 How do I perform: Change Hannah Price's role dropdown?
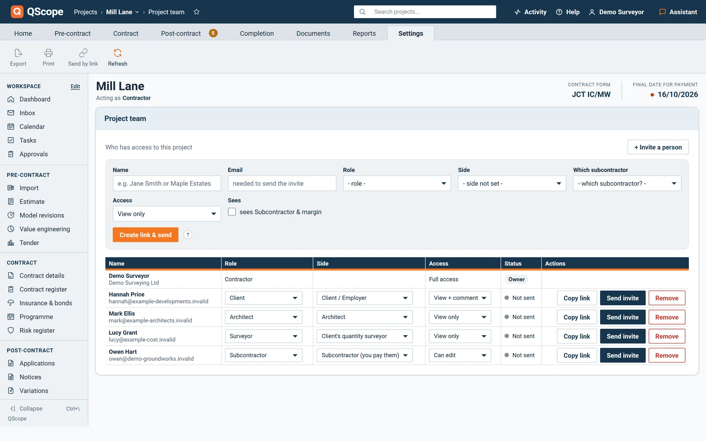pos(263,298)
